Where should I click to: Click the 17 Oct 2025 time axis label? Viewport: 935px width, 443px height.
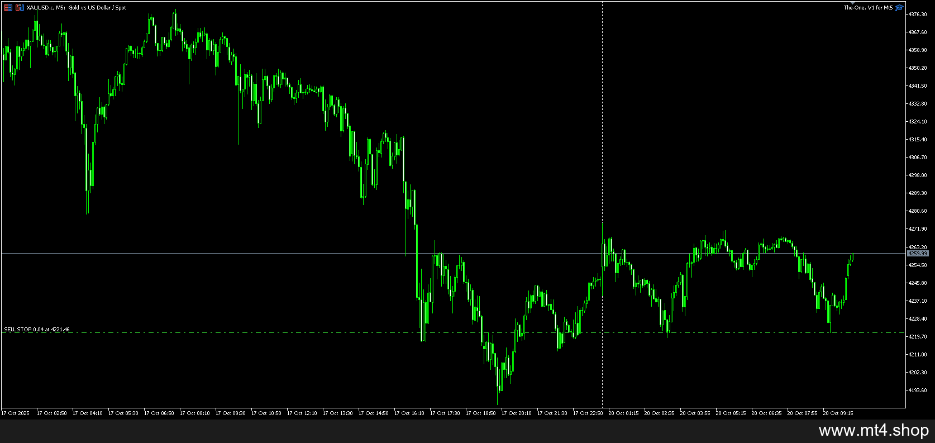point(16,413)
